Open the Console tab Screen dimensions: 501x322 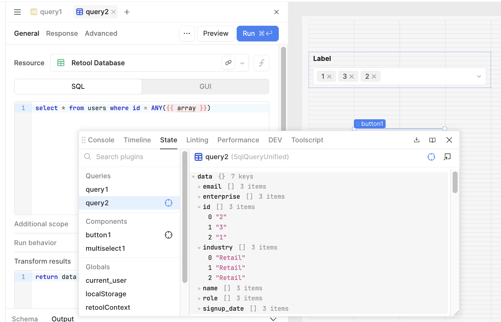point(101,140)
